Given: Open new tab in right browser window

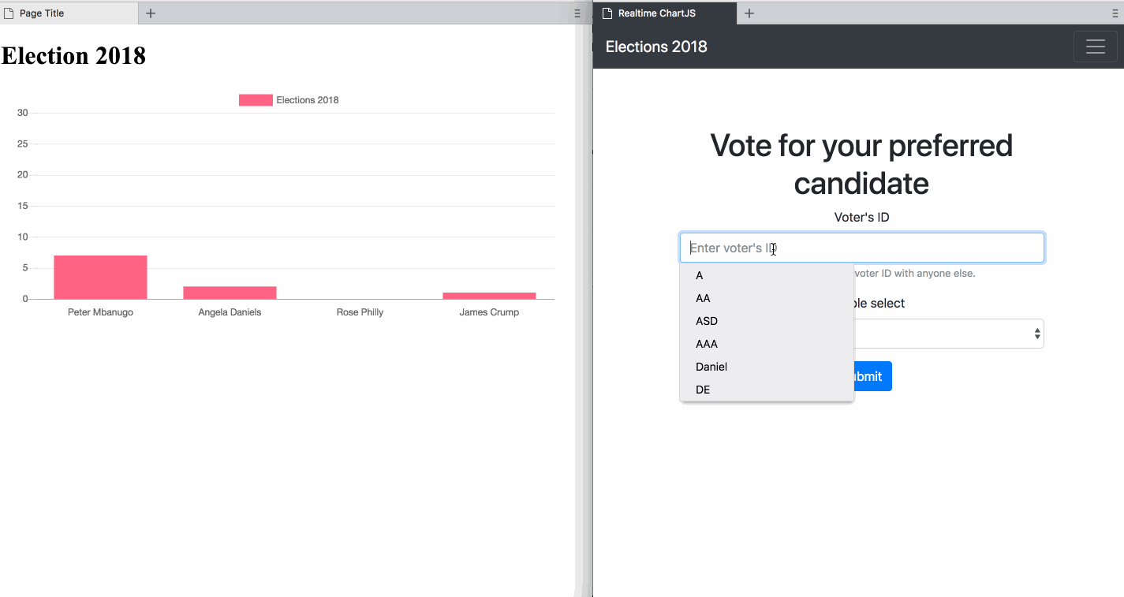Looking at the screenshot, I should pyautogui.click(x=749, y=13).
